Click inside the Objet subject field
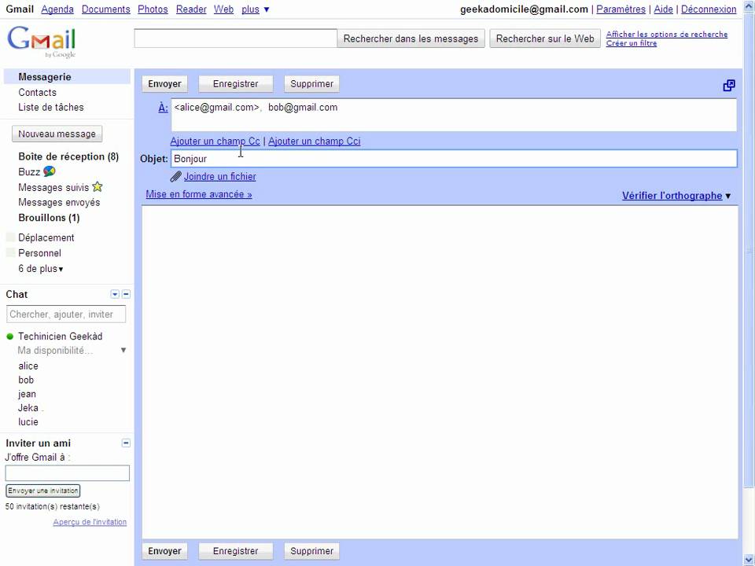 pyautogui.click(x=393, y=158)
